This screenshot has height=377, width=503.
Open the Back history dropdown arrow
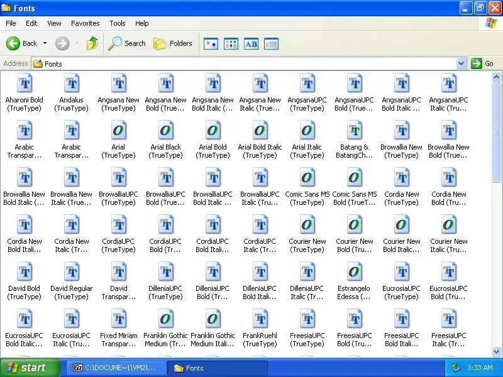(45, 43)
